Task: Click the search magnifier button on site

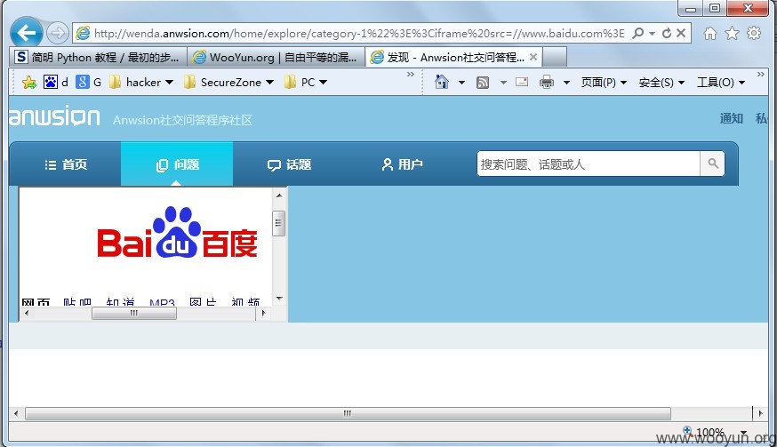Action: click(713, 164)
